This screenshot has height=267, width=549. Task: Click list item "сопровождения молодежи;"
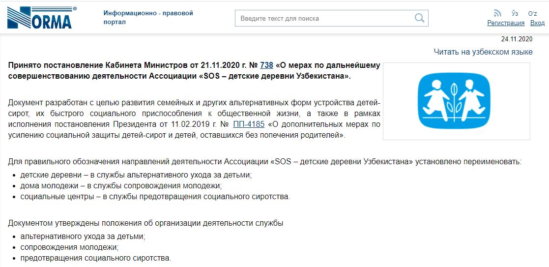click(69, 247)
